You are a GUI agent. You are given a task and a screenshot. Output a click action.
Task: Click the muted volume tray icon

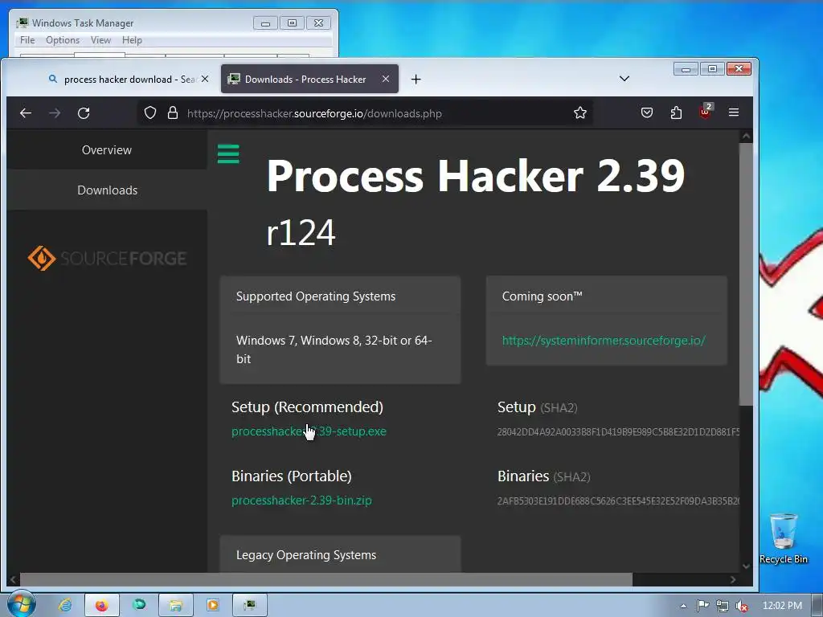coord(741,606)
